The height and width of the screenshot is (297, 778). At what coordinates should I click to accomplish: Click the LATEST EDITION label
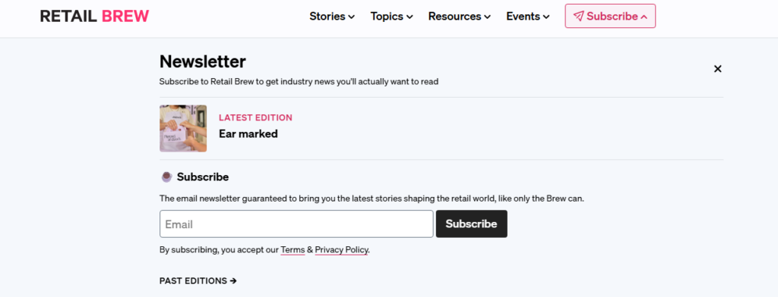255,117
